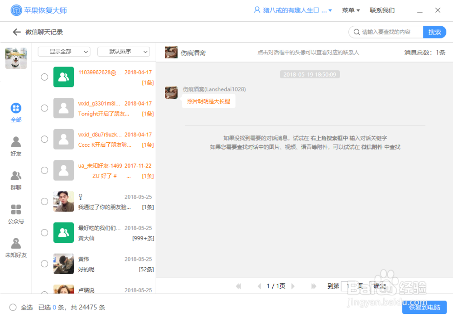Click the 伤痕酒窝 avatar in the chat header
Image resolution: width=453 pixels, height=318 pixels.
click(171, 52)
